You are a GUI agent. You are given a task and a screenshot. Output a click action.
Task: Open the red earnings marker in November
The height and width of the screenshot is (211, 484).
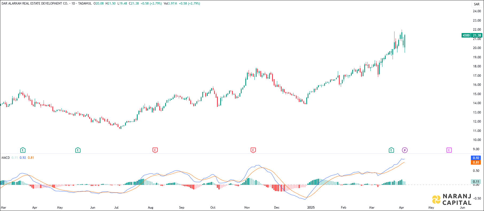click(253, 150)
